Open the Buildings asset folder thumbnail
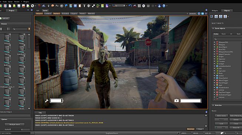 (x=7, y=60)
